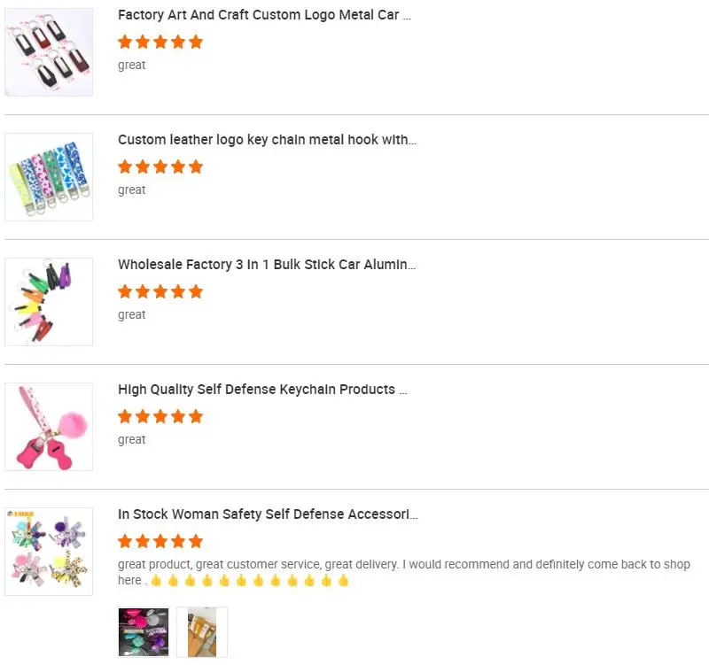Open the Woman Safety accessories product thumbnail
This screenshot has width=709, height=665.
[49, 552]
